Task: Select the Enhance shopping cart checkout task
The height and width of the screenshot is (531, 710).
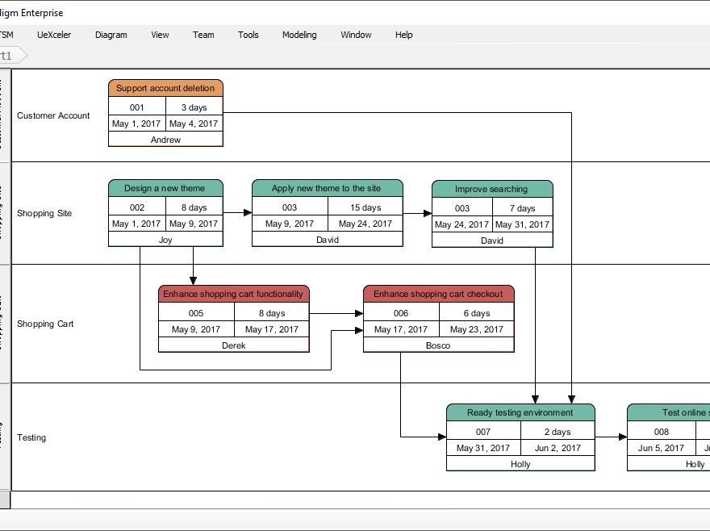Action: point(438,294)
